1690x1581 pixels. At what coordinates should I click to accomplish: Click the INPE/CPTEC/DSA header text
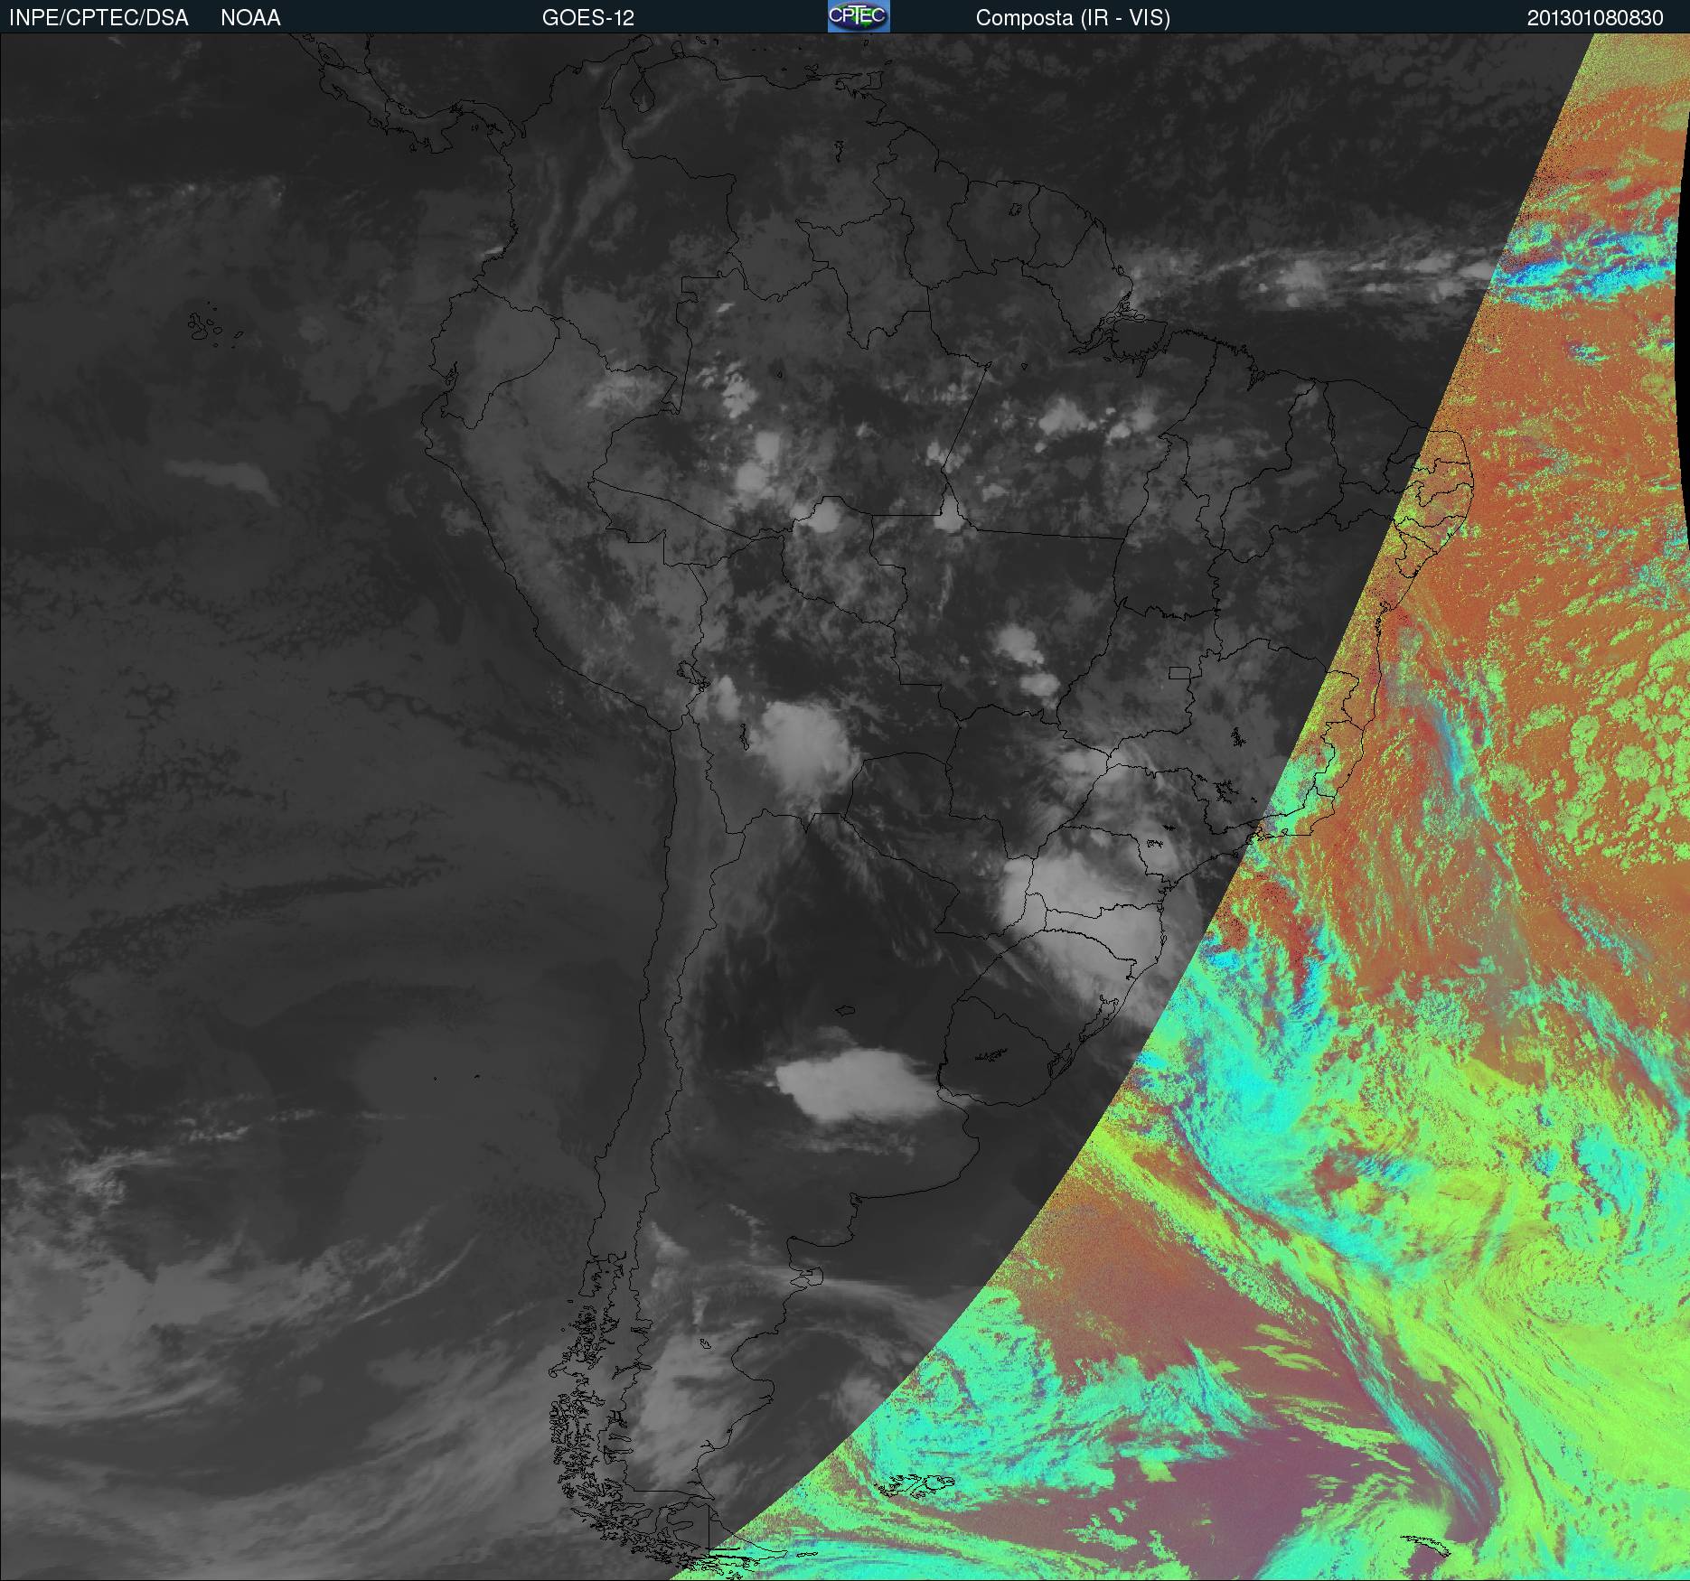(x=99, y=18)
